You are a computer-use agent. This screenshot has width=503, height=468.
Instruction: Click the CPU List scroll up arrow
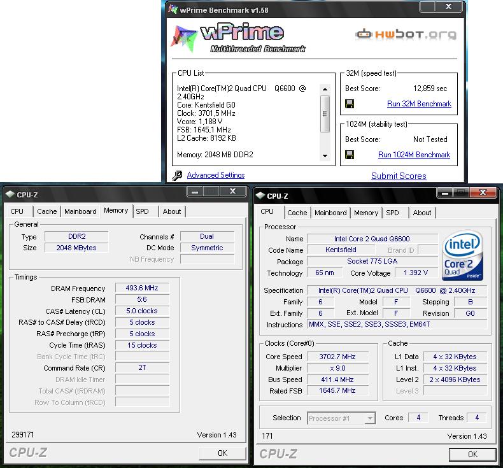pos(325,89)
